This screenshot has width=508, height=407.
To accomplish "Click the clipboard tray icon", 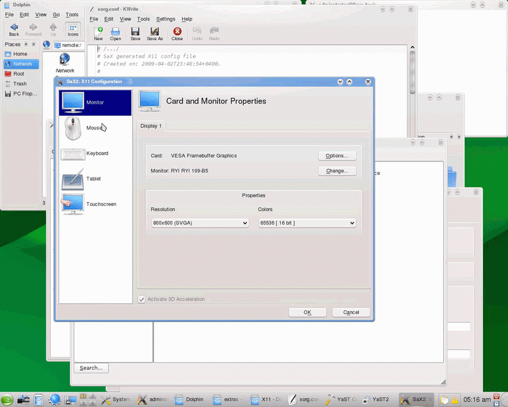I will [444, 399].
